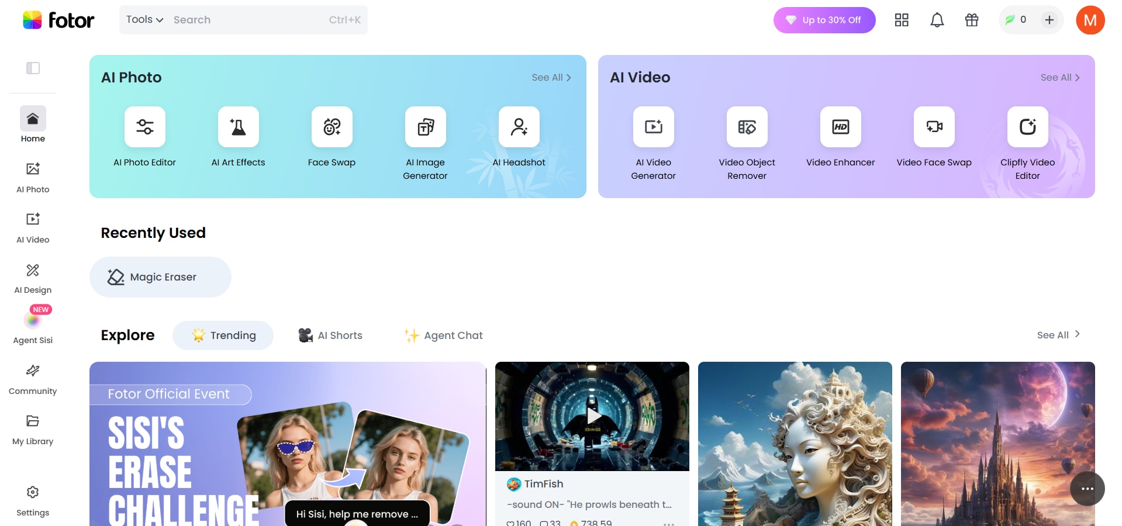Open AI Video in sidebar
Image resolution: width=1122 pixels, height=526 pixels.
[33, 227]
